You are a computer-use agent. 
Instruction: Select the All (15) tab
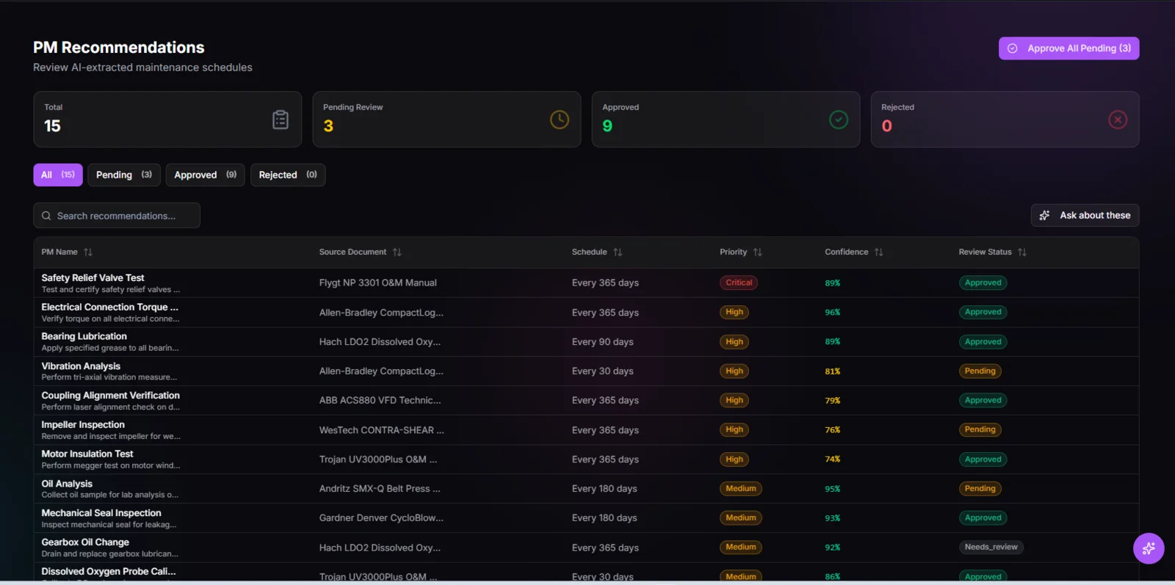tap(58, 175)
